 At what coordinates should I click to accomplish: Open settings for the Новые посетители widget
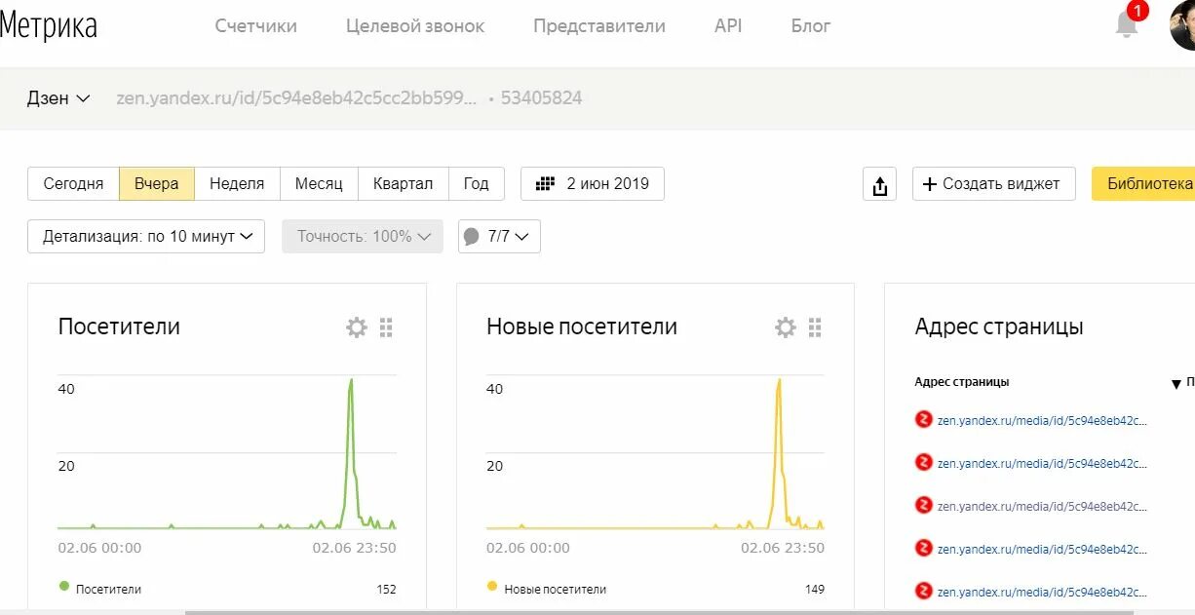pos(785,327)
